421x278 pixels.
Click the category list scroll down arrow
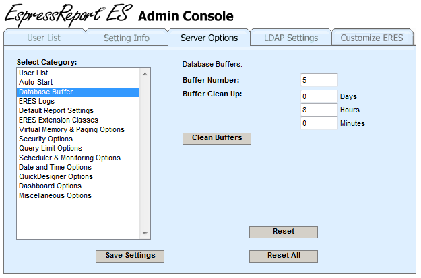145,234
